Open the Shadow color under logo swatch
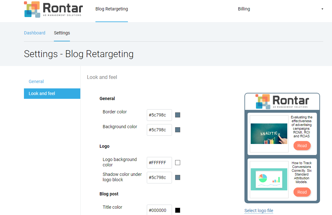This screenshot has width=332, height=215. pyautogui.click(x=178, y=177)
